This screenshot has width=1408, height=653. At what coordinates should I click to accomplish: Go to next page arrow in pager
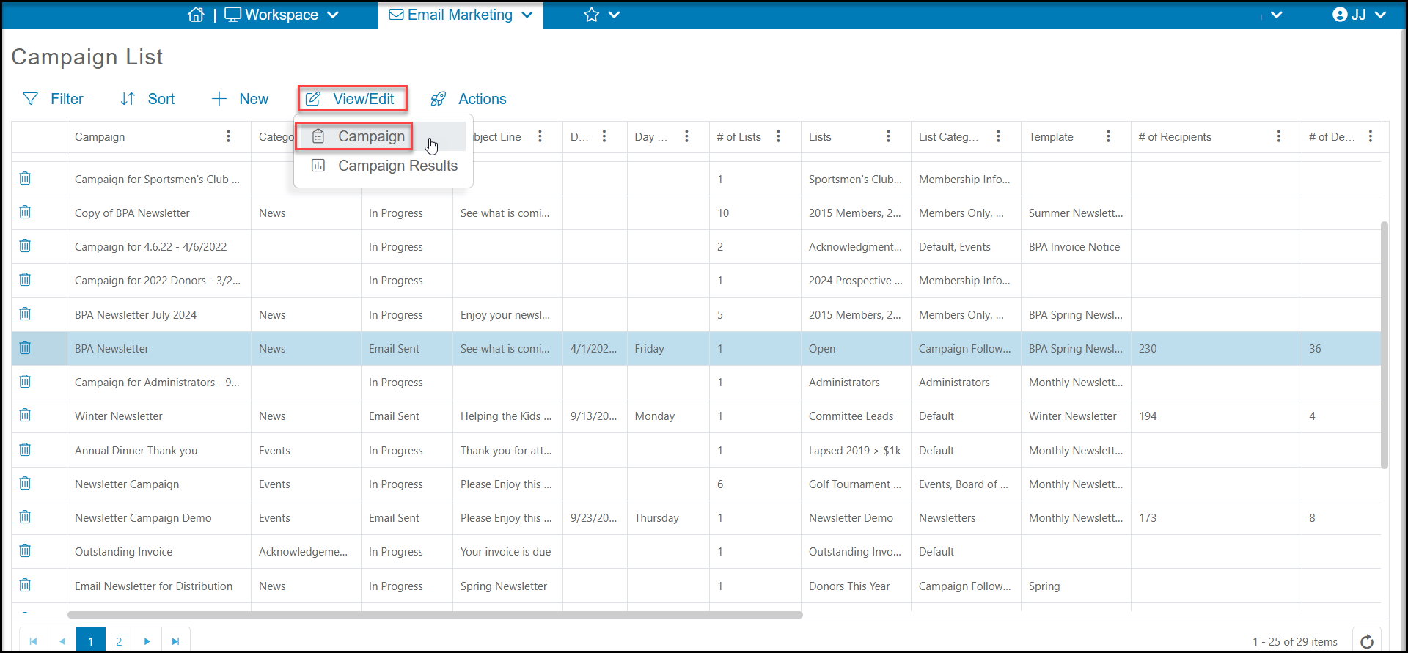[147, 641]
